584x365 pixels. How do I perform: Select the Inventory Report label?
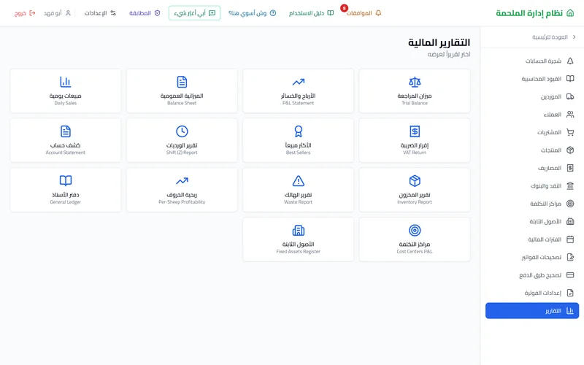point(415,202)
